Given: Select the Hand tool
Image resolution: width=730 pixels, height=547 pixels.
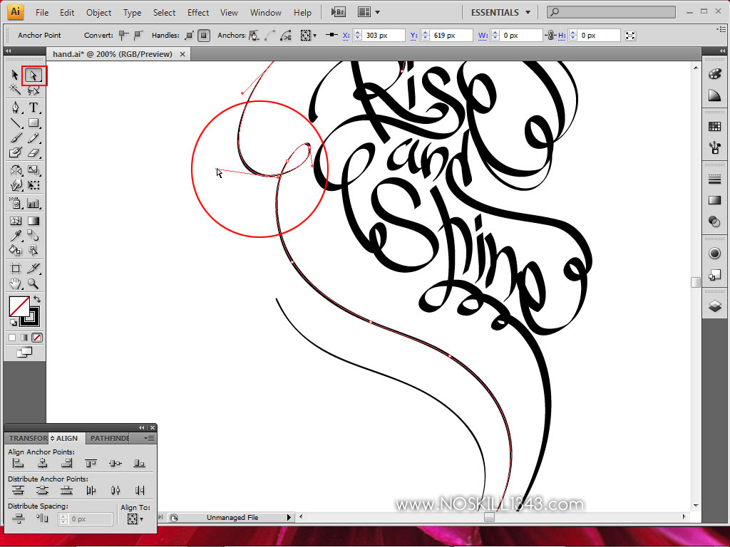Looking at the screenshot, I should pos(16,283).
